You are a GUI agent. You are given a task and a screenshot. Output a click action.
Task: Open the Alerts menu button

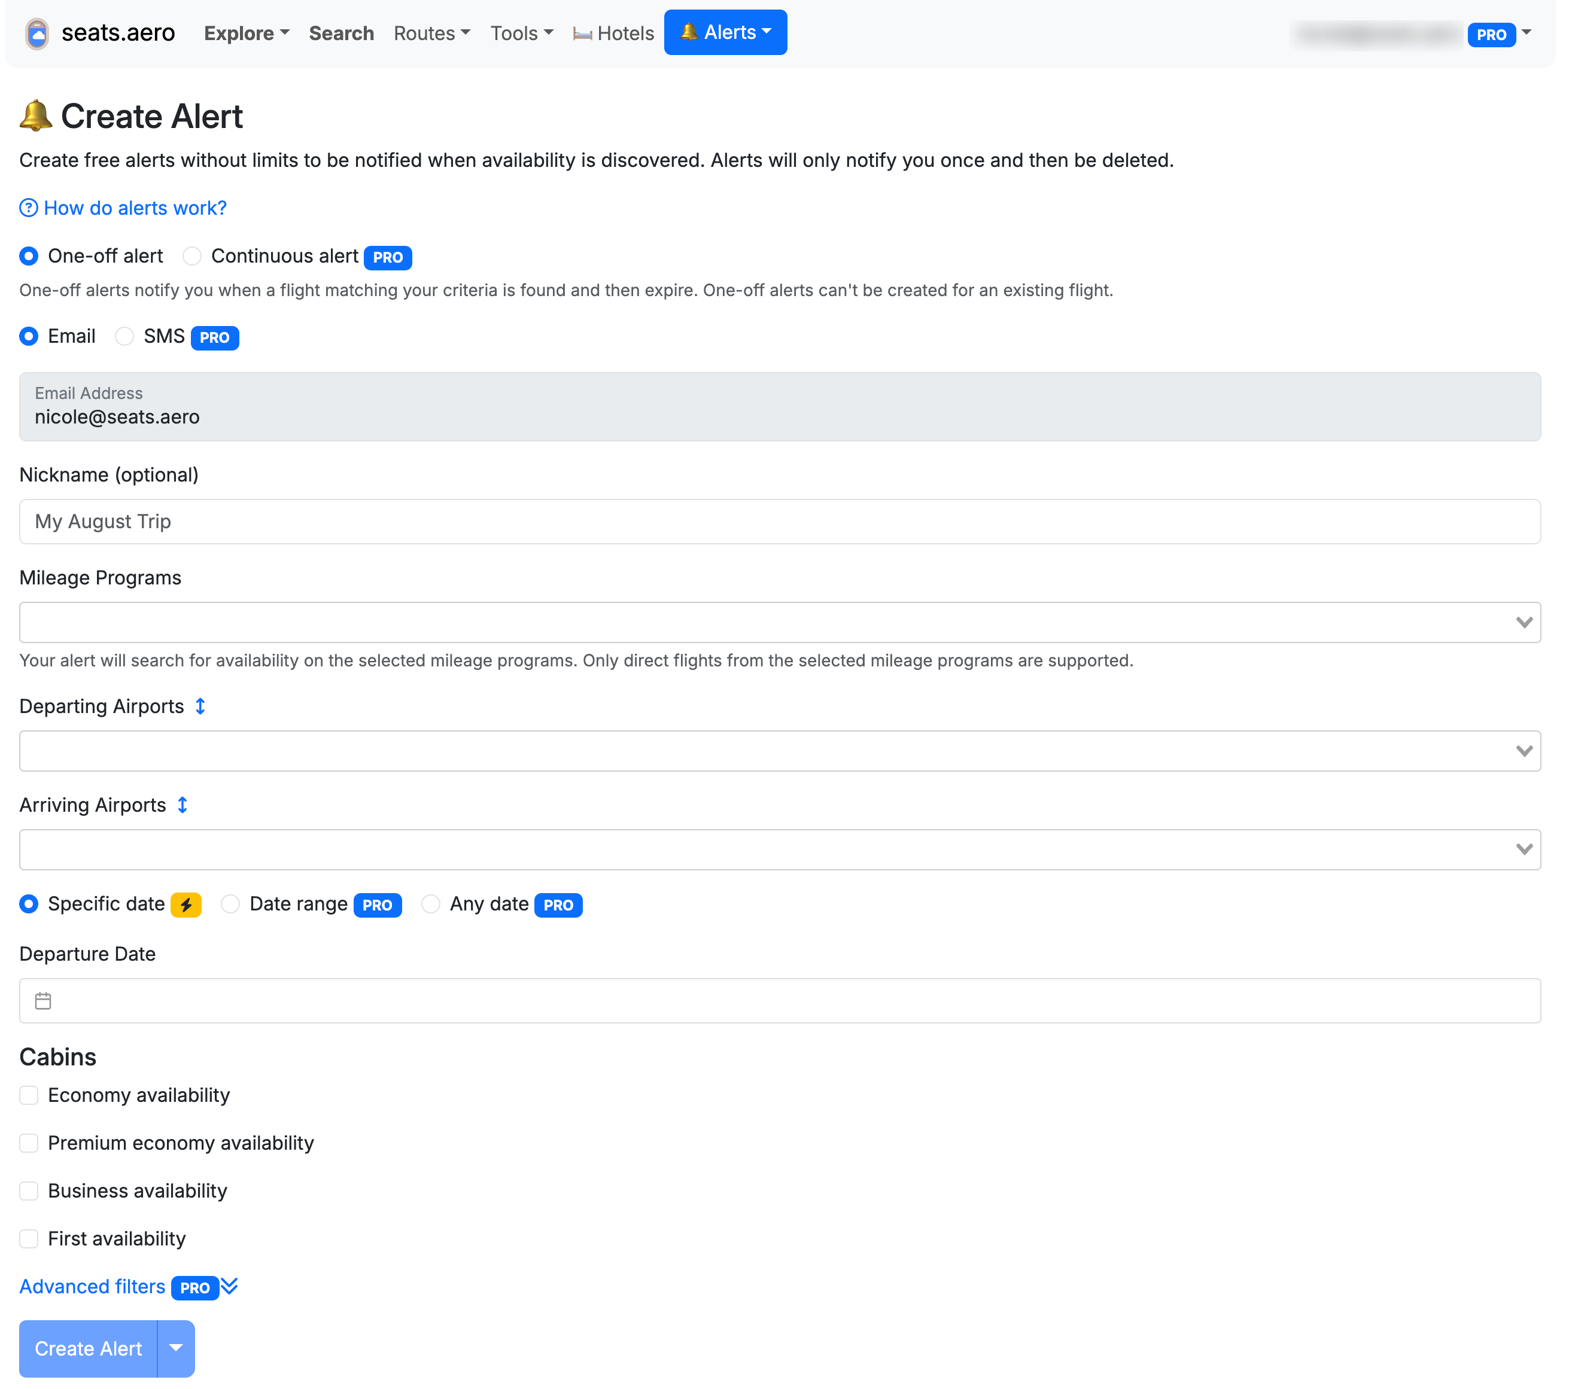click(725, 32)
